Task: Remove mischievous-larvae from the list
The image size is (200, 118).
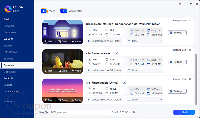Action: click(x=190, y=50)
